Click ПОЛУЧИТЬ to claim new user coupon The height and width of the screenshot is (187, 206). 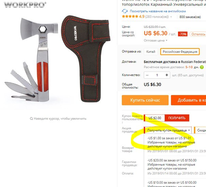(x=177, y=118)
